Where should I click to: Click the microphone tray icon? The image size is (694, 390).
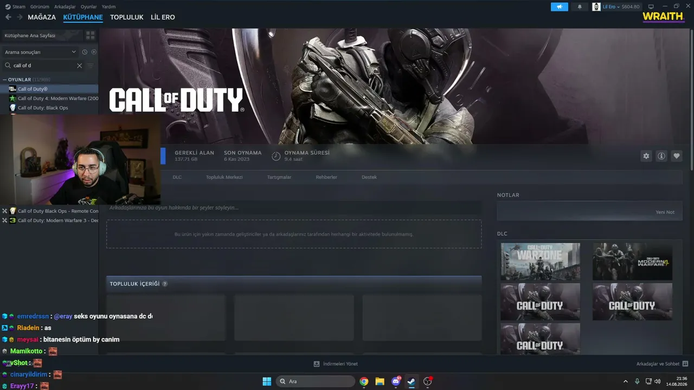coord(637,381)
